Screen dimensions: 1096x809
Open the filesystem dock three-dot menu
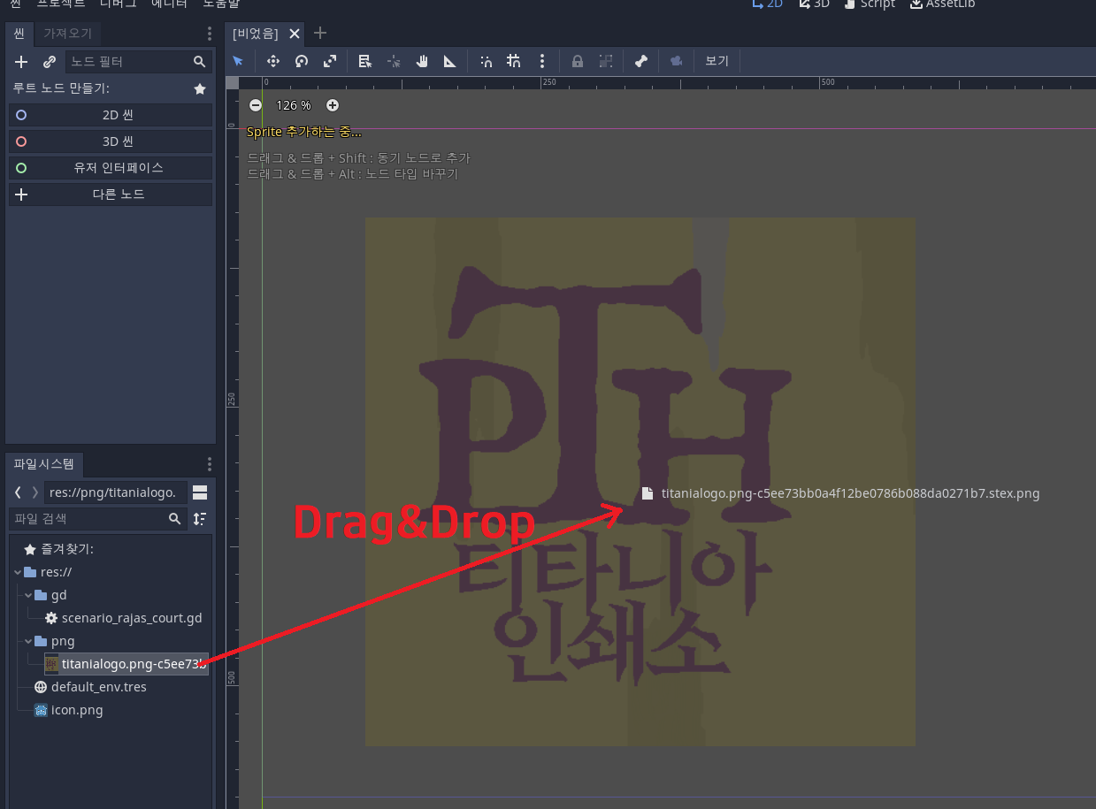210,463
